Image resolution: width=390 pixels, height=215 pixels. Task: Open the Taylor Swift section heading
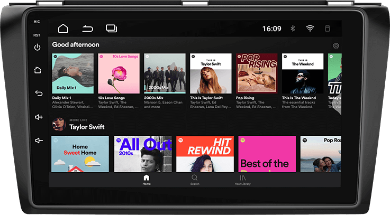coord(87,127)
